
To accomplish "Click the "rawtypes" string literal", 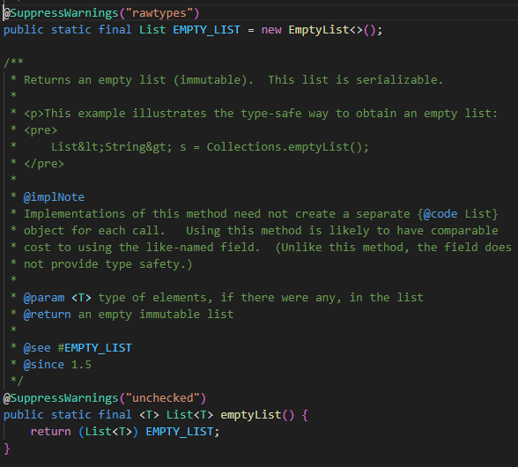I will click(x=159, y=13).
